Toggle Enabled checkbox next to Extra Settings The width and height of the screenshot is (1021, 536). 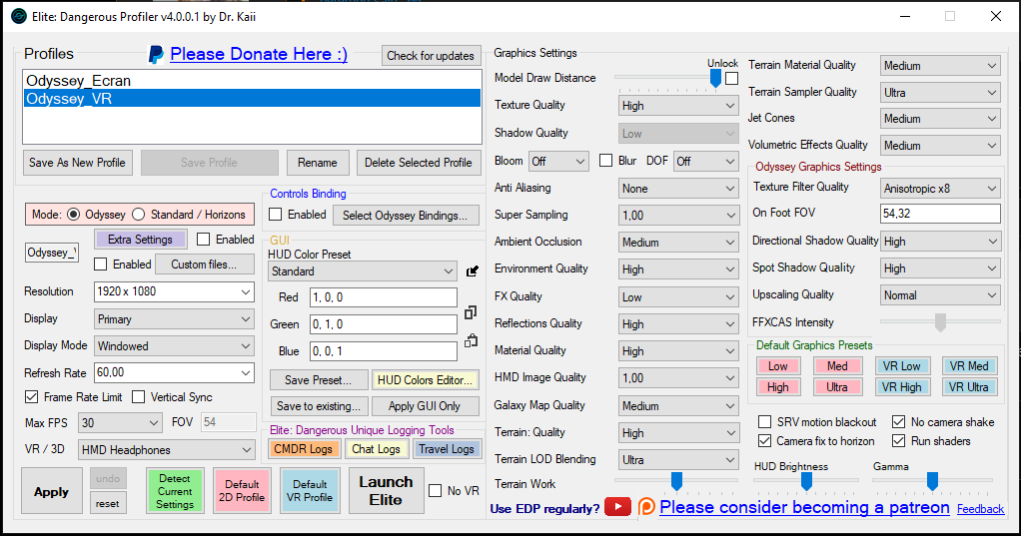(x=203, y=240)
